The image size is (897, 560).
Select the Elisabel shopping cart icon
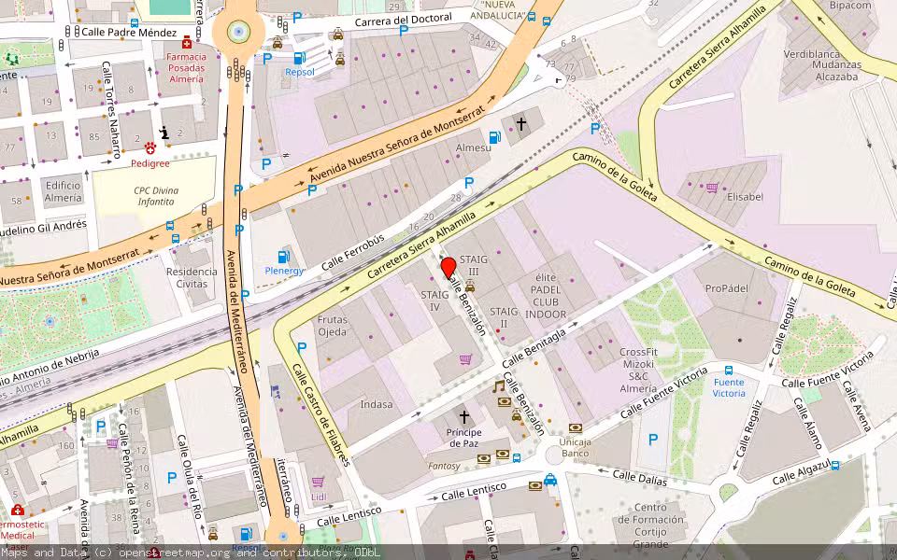[x=712, y=187]
